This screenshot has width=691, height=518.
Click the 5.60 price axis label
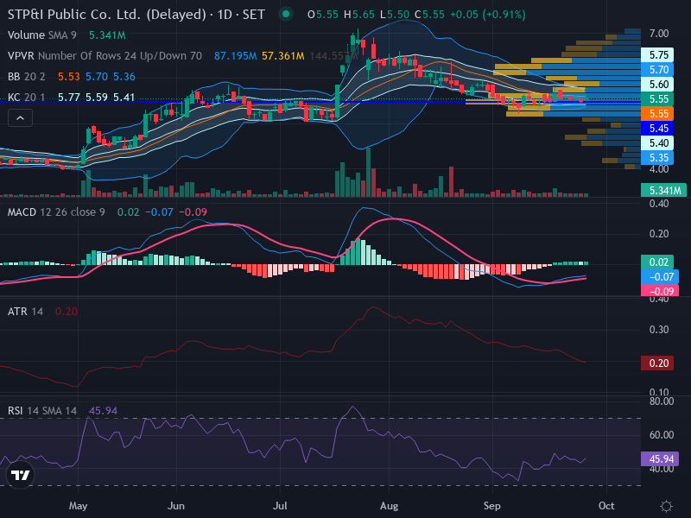pos(657,84)
